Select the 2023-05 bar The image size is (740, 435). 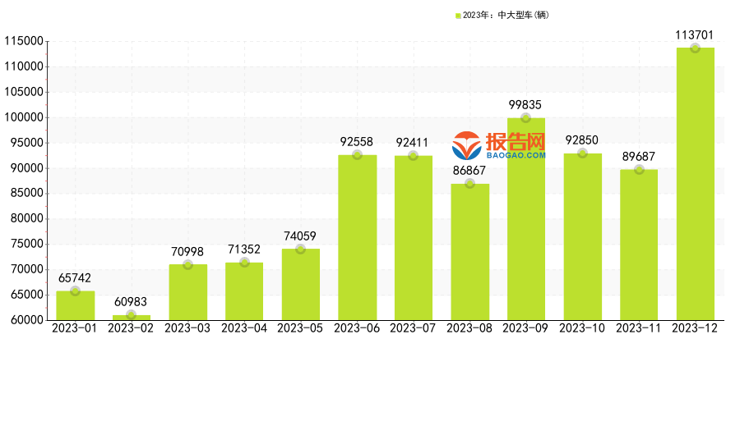pos(301,285)
